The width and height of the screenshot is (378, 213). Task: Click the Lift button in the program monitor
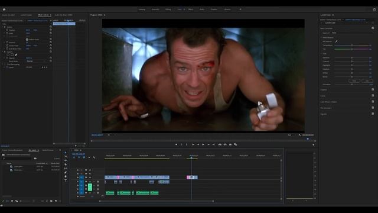coord(220,144)
